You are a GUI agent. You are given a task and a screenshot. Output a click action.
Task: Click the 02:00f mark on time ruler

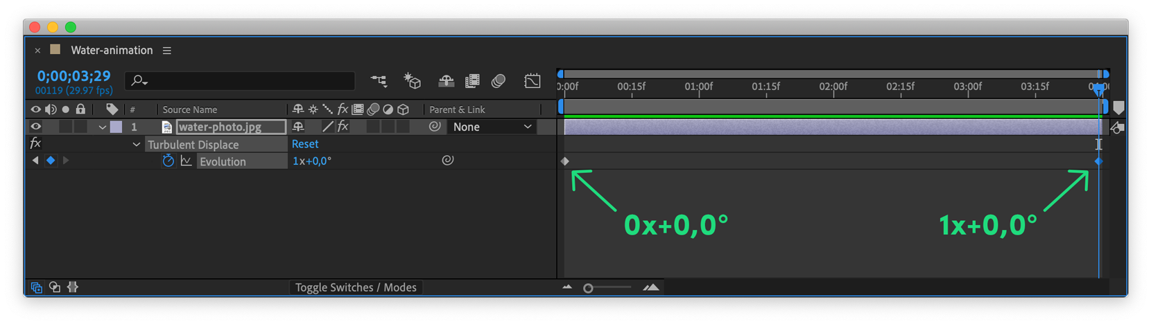click(833, 87)
